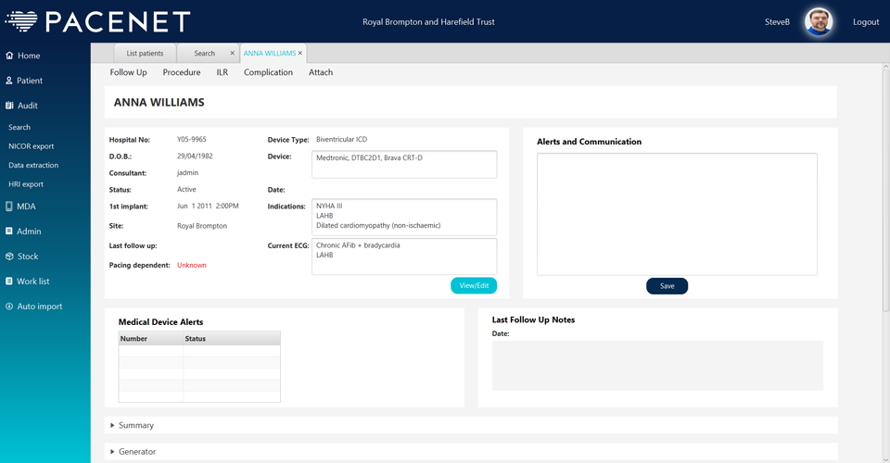Click the Work list icon

(x=9, y=282)
